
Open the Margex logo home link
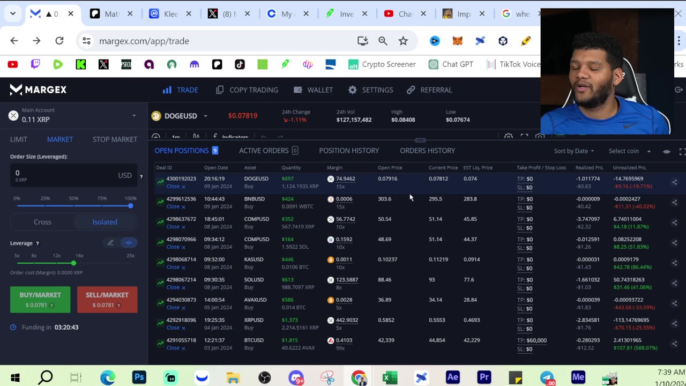(38, 90)
